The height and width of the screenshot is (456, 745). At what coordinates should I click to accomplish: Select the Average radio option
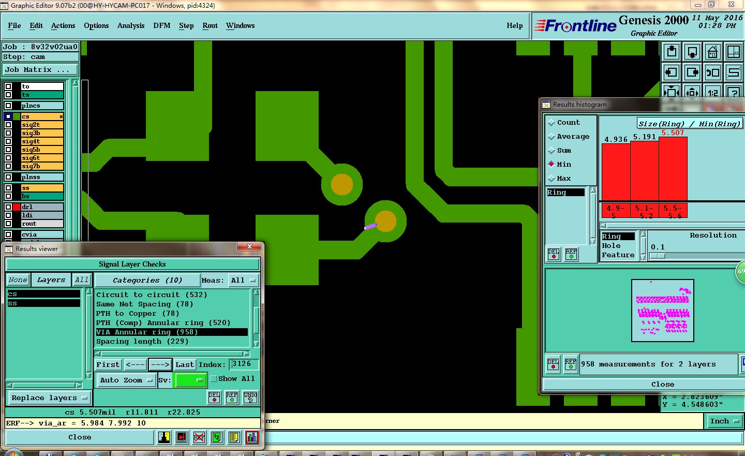pyautogui.click(x=552, y=137)
